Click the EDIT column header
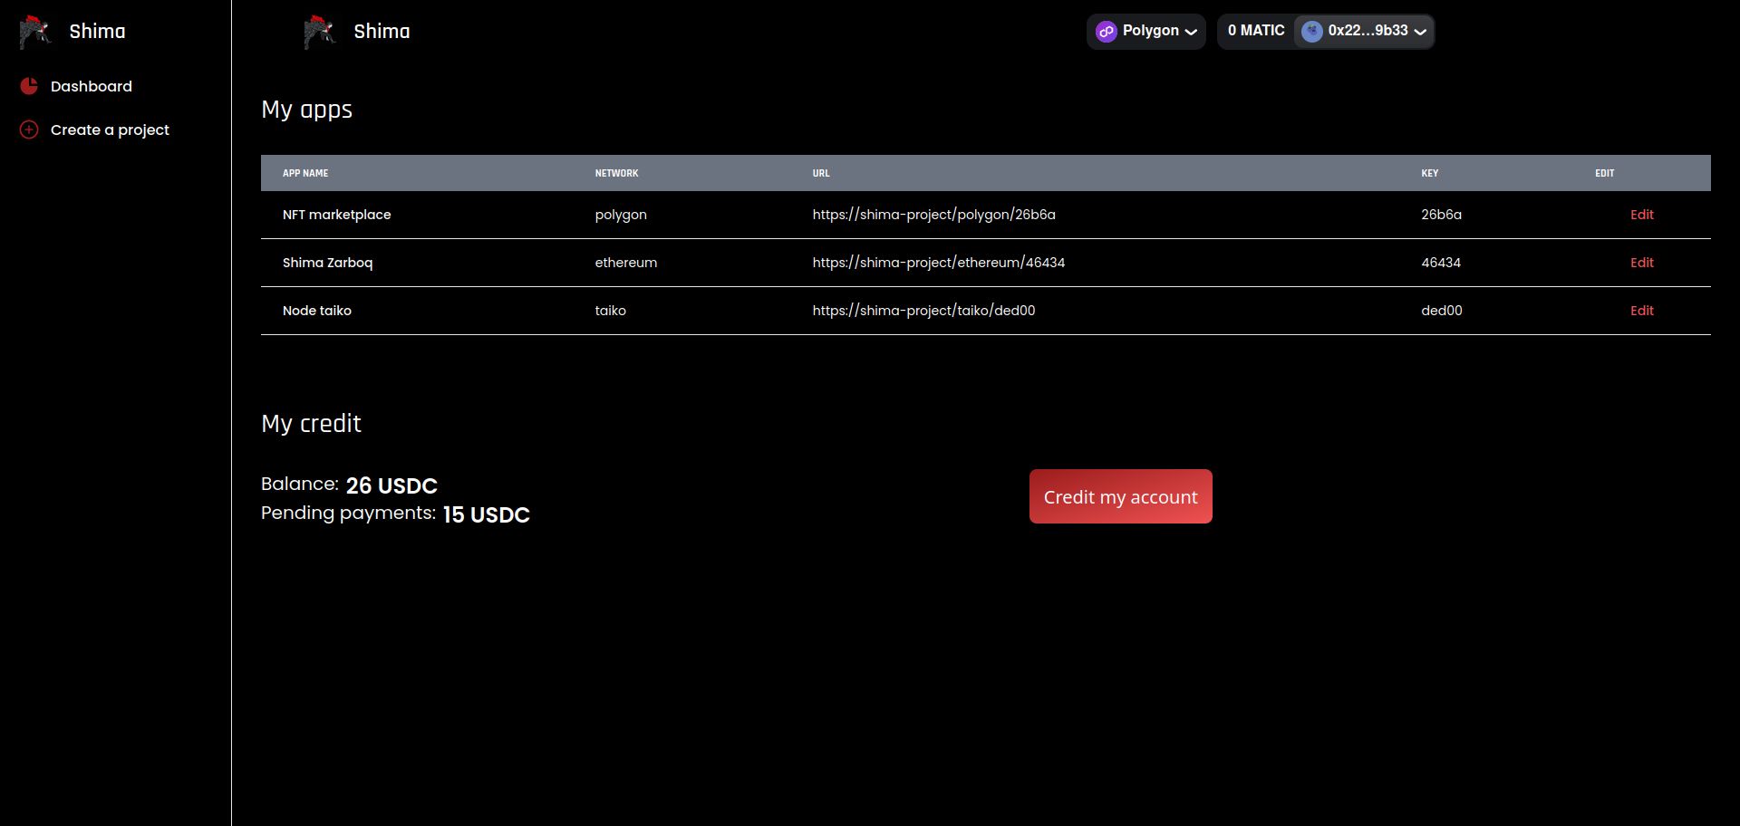The image size is (1740, 826). click(1604, 173)
